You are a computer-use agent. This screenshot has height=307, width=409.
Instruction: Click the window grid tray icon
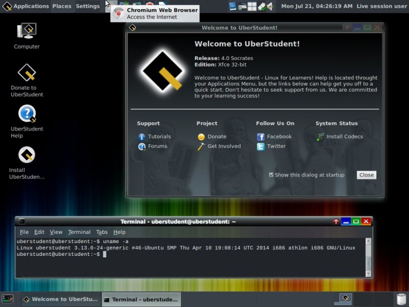click(x=252, y=6)
